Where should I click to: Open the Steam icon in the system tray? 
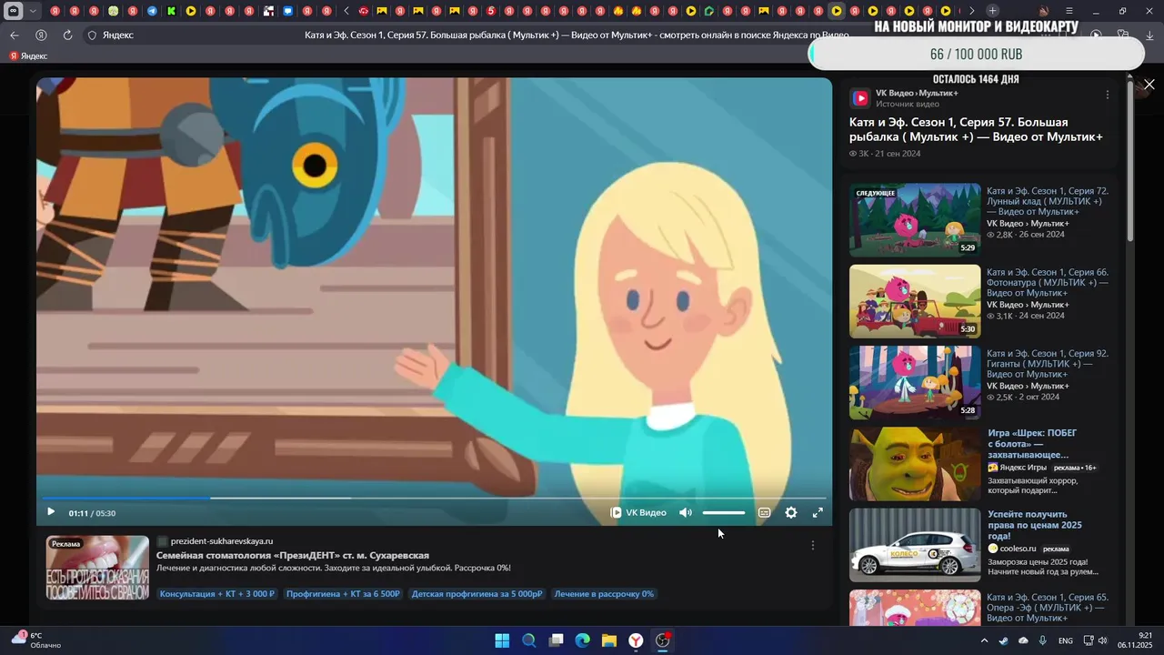pyautogui.click(x=1003, y=640)
